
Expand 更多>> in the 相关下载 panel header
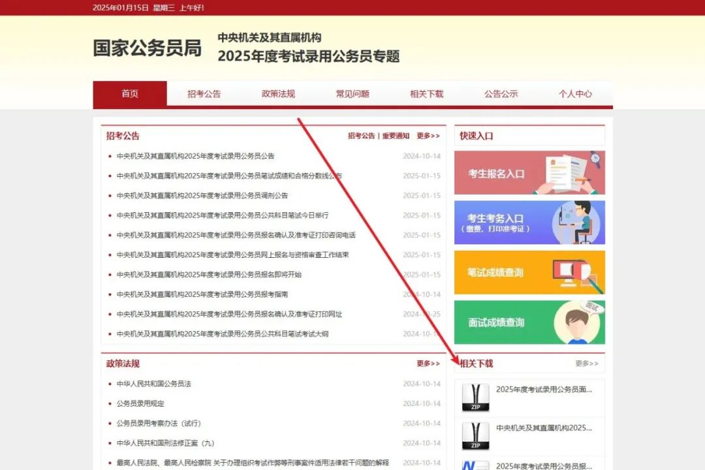[x=586, y=364]
